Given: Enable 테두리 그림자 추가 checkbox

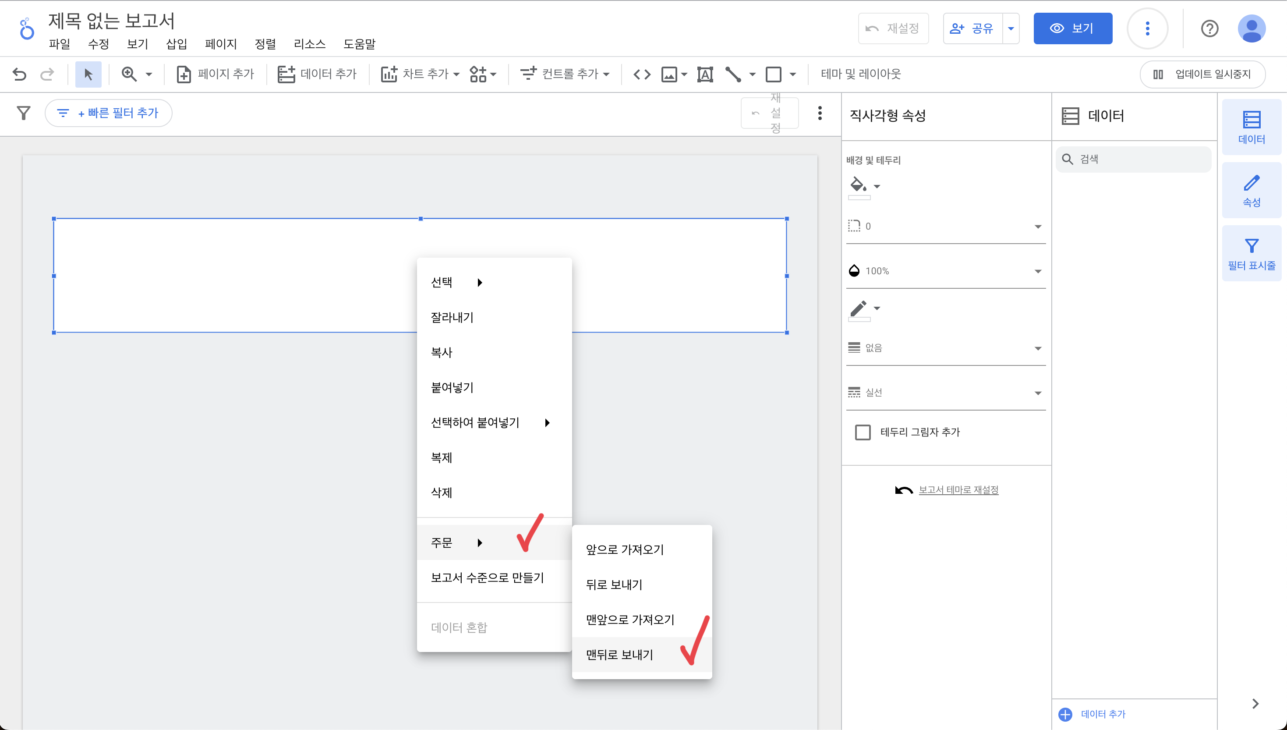Looking at the screenshot, I should [863, 432].
